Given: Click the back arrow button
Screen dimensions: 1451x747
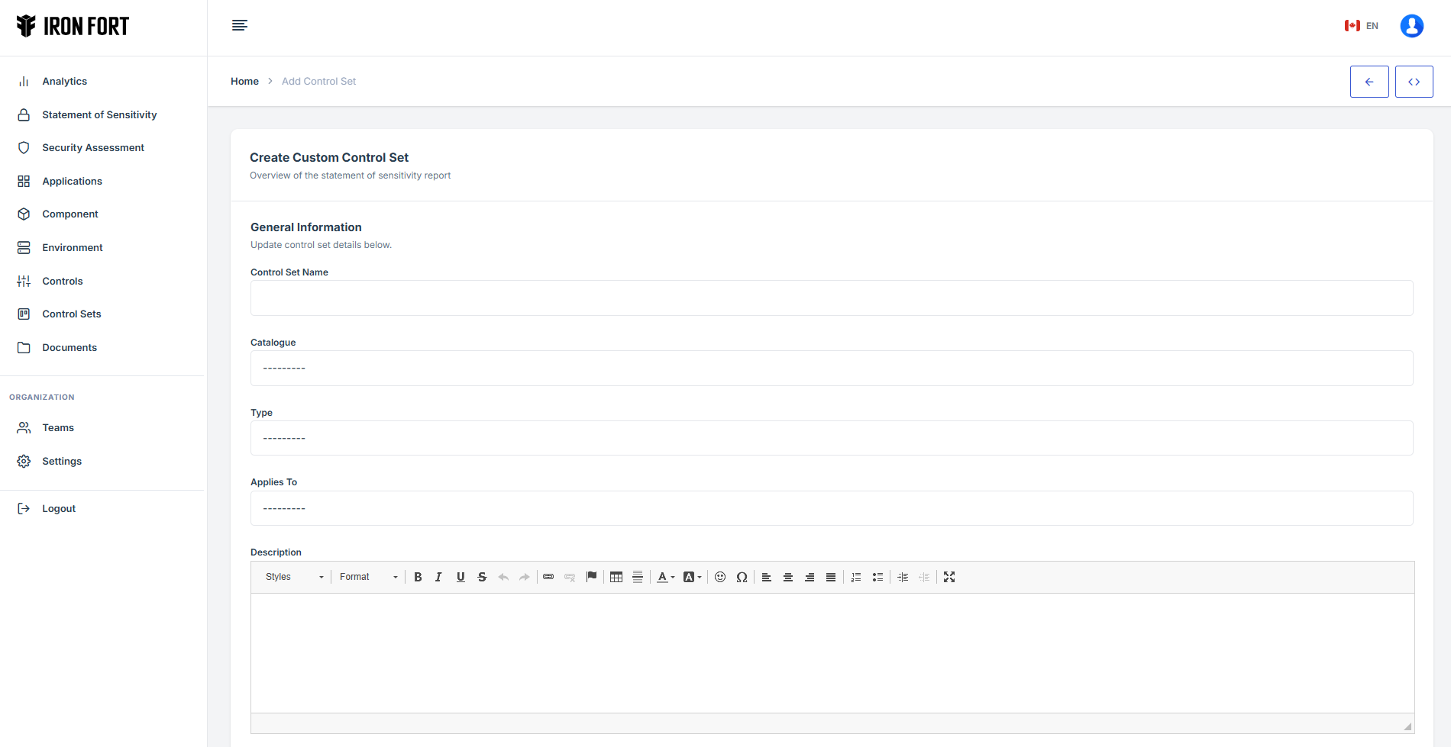Looking at the screenshot, I should tap(1369, 82).
